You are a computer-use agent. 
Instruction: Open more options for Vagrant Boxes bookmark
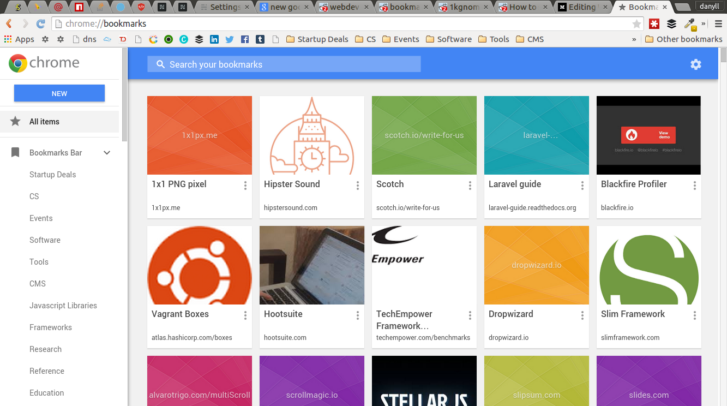click(x=245, y=315)
